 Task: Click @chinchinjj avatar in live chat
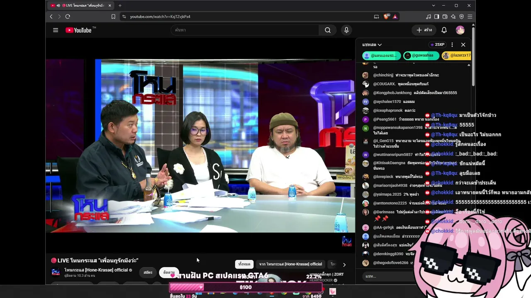365,75
